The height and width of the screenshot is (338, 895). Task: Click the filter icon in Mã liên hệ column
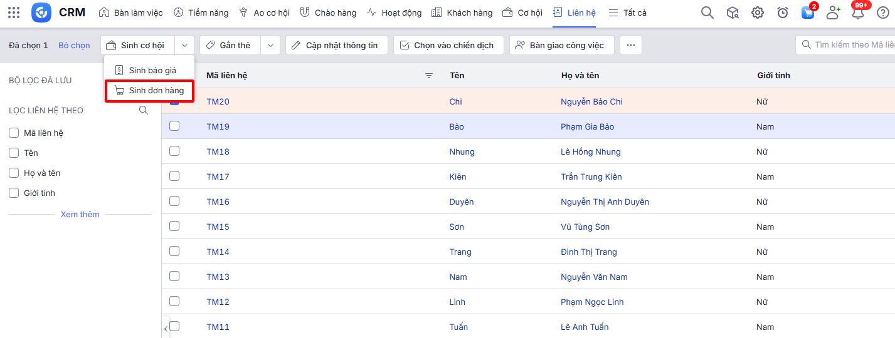click(429, 76)
